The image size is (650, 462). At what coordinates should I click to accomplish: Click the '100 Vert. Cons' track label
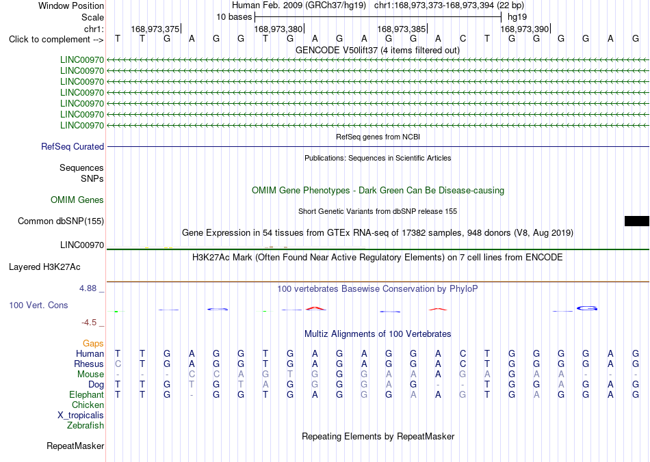[38, 305]
